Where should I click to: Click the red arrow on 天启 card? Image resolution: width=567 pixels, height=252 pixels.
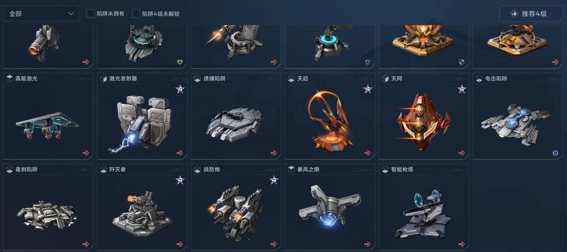point(367,153)
